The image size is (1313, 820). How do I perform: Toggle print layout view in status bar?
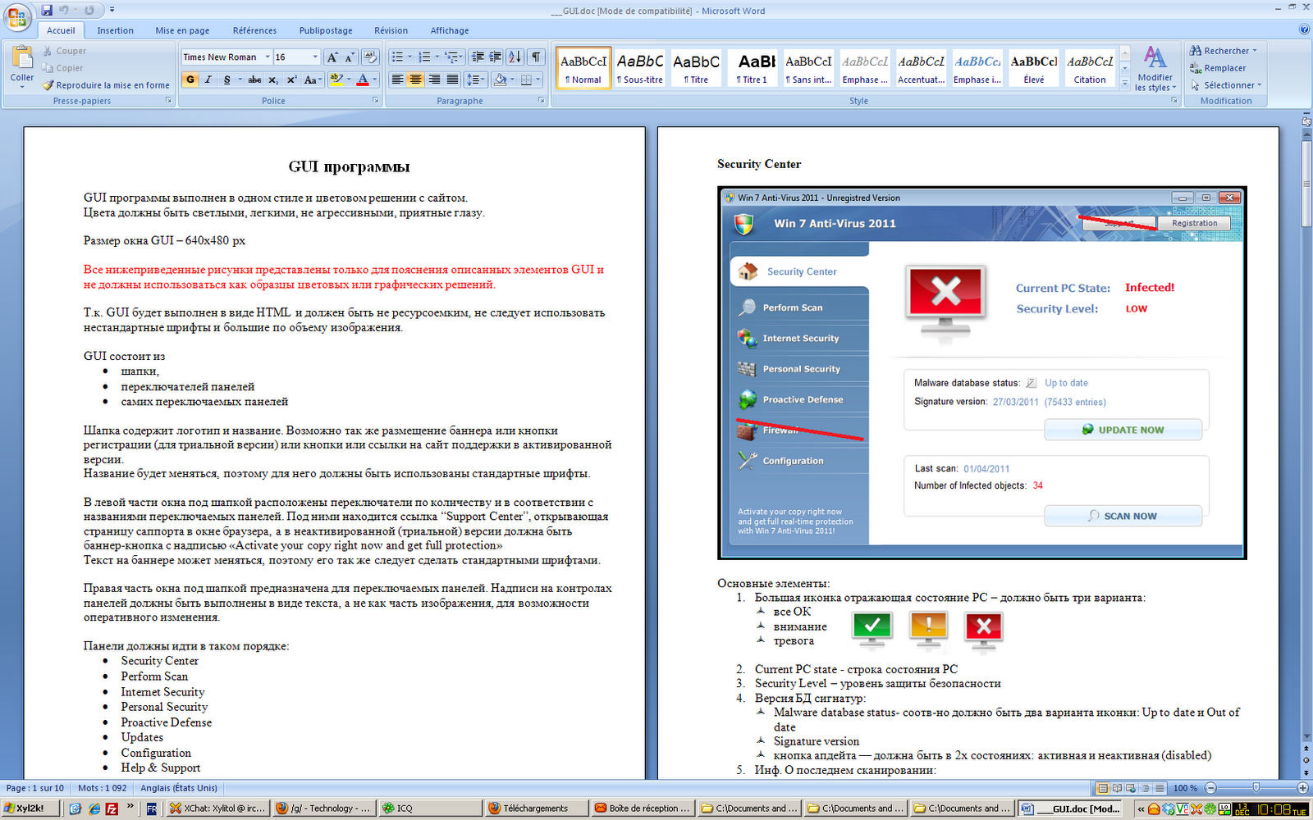(x=1105, y=788)
